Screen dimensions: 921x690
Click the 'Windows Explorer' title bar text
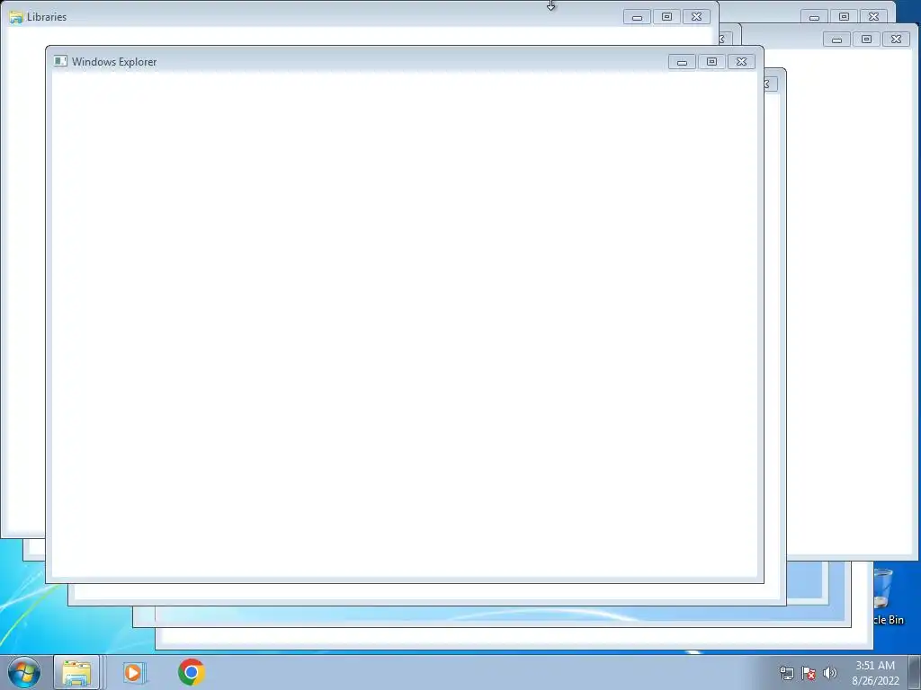click(114, 62)
